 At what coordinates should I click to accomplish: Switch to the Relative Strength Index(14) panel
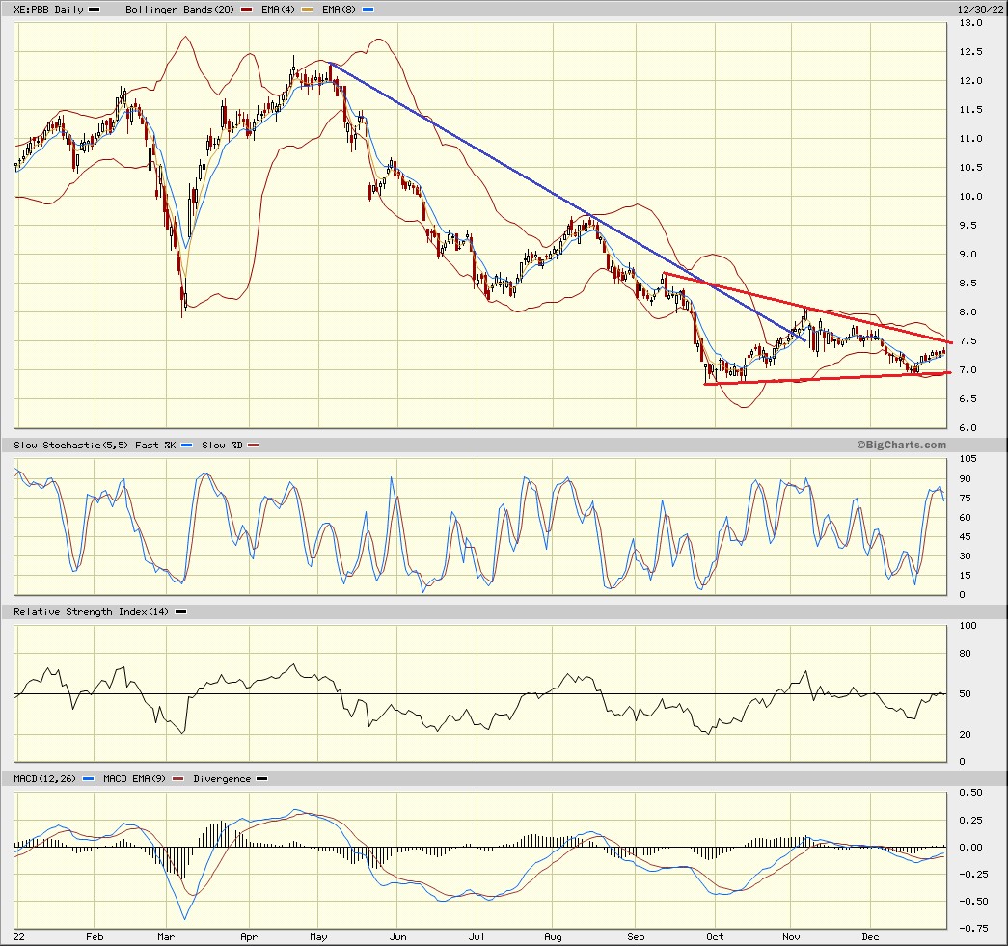[92, 611]
